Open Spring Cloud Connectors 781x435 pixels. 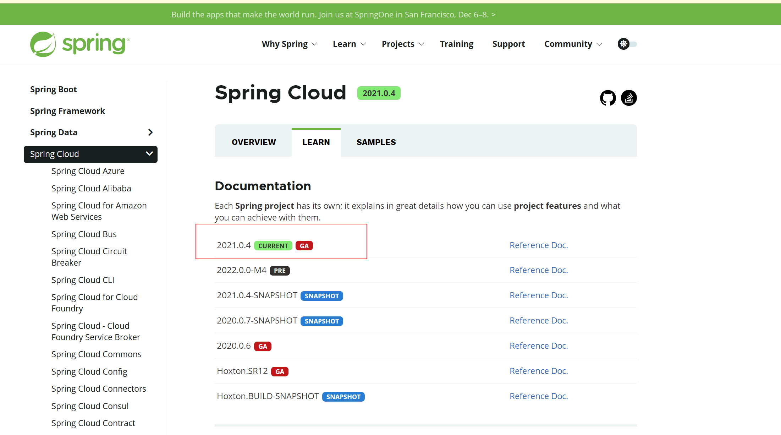coord(99,389)
